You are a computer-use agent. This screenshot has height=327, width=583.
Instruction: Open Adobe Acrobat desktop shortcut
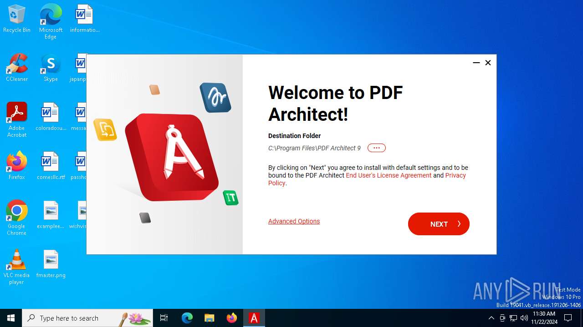pos(17,120)
